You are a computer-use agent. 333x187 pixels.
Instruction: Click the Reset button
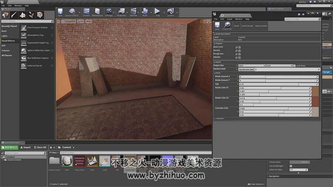click(x=236, y=26)
